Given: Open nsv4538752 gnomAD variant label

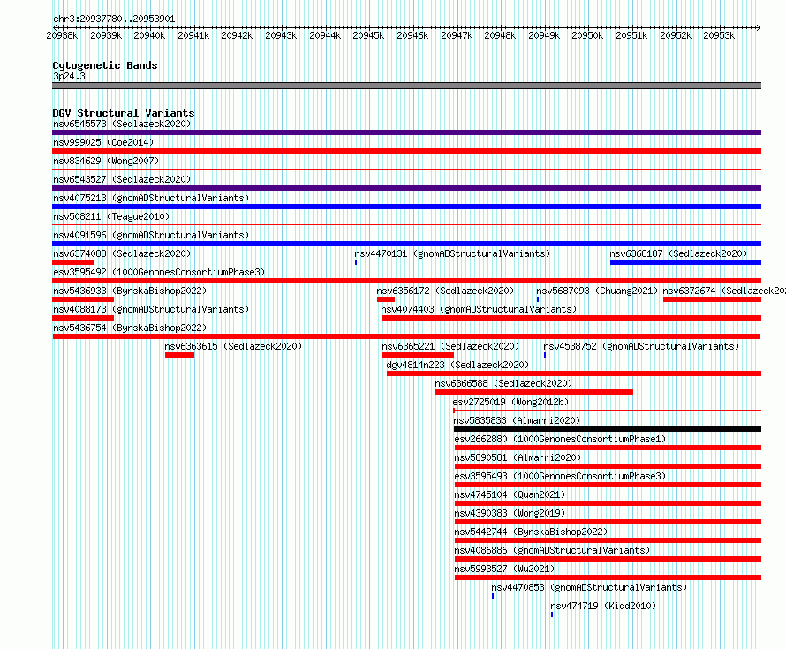Looking at the screenshot, I should (x=641, y=346).
